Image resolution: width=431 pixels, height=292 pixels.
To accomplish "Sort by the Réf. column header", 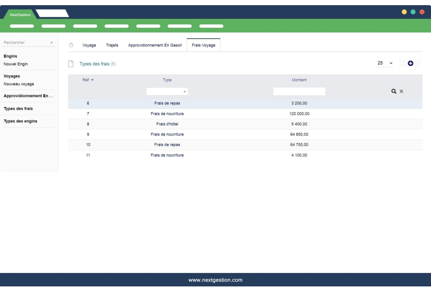I will click(88, 80).
